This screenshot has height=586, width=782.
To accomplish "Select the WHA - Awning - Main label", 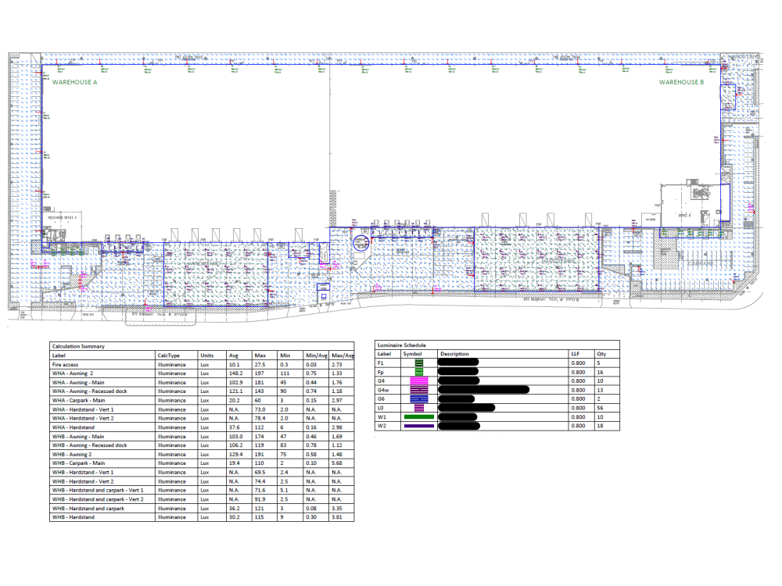I will (77, 383).
